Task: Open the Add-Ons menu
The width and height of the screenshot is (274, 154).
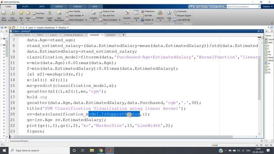Action: point(160,15)
